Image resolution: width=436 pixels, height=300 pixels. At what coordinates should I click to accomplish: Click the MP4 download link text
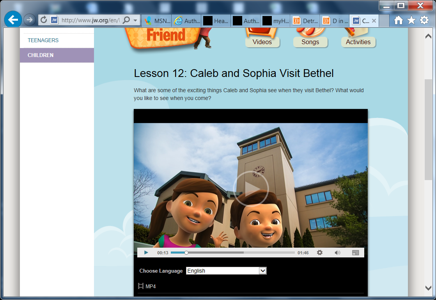click(151, 286)
